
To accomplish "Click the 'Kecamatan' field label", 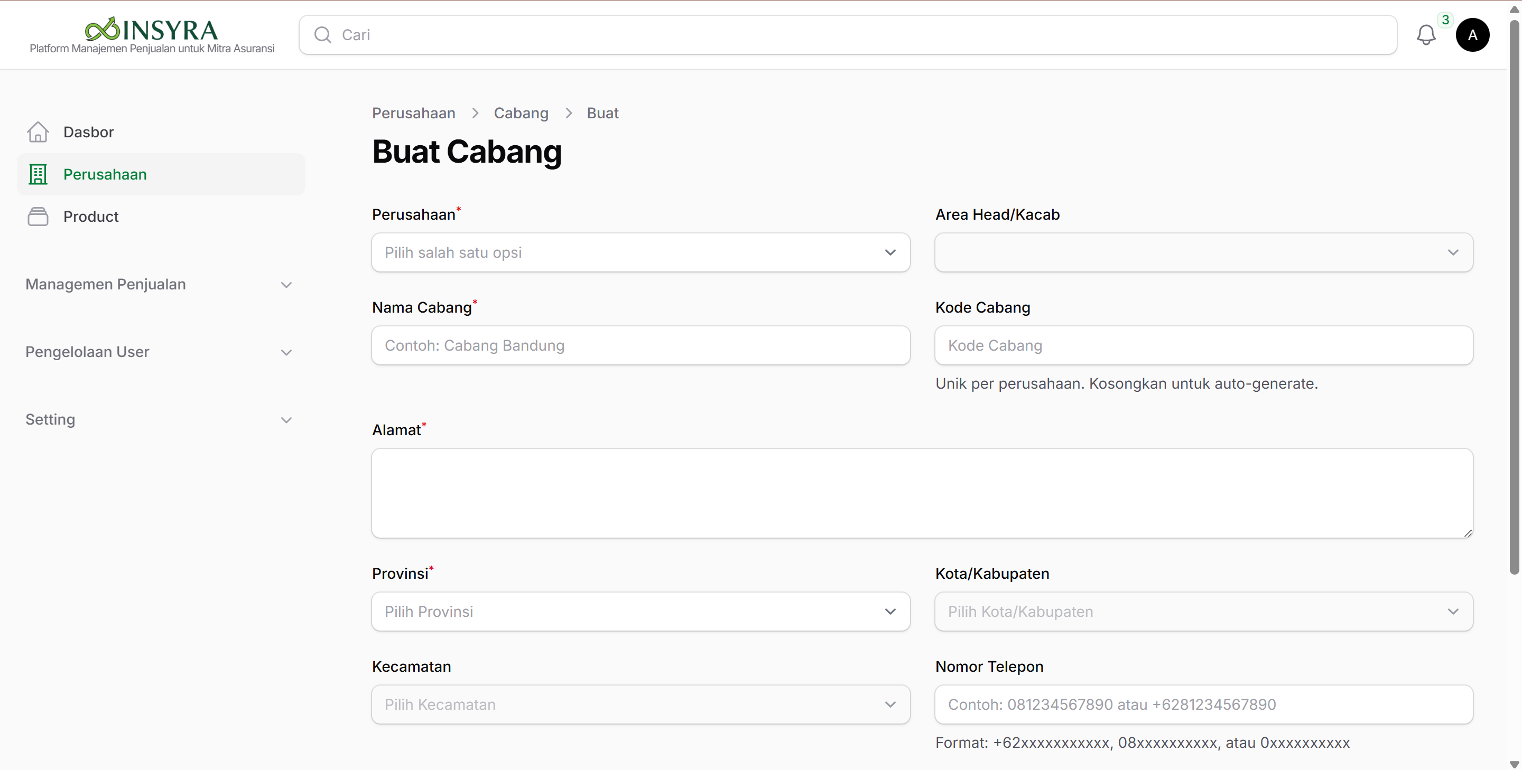I will coord(411,666).
